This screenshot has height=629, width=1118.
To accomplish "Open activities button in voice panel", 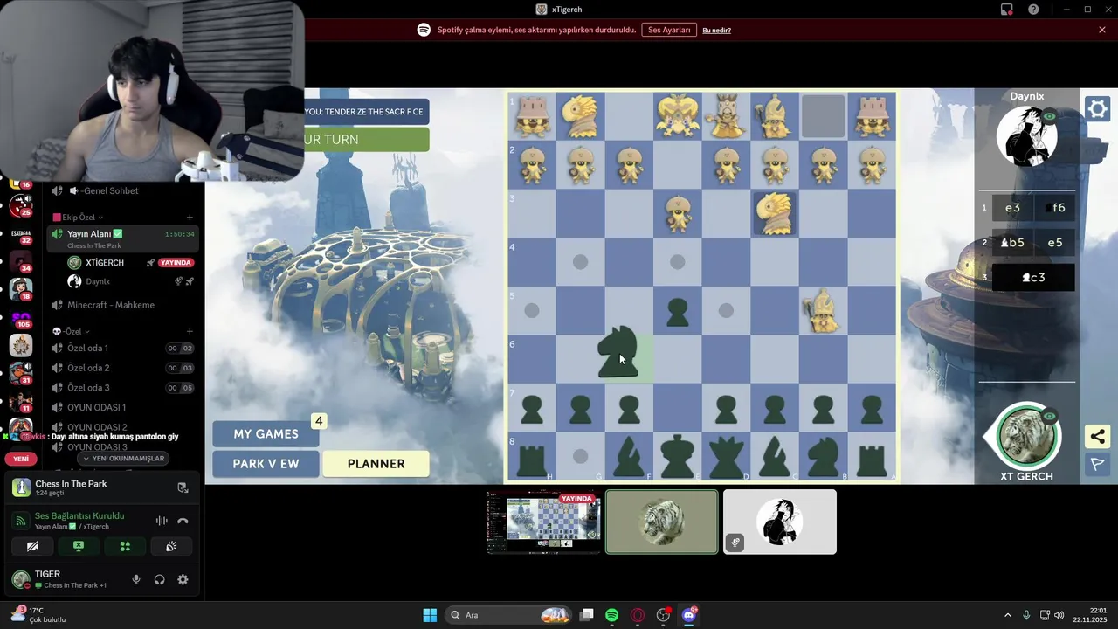I will (x=125, y=546).
